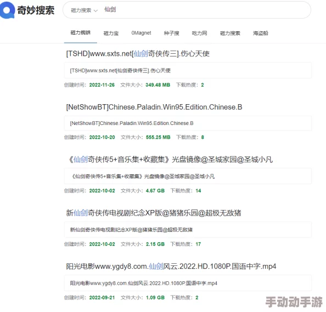Click file size 349.48 MB

pos(158,85)
